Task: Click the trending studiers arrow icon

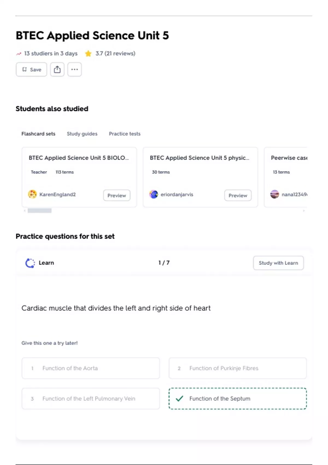Action: click(x=19, y=54)
